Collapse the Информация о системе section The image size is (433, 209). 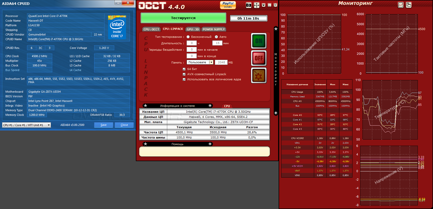210,106
